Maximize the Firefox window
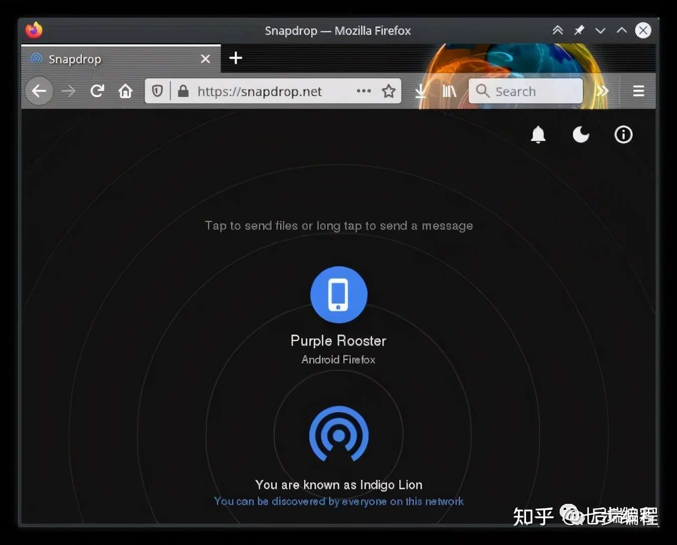Image resolution: width=677 pixels, height=545 pixels. click(x=622, y=30)
